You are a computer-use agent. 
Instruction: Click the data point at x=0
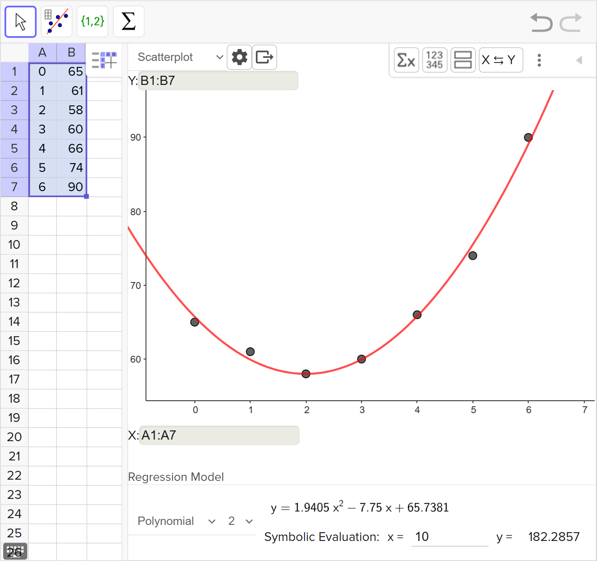pos(195,322)
